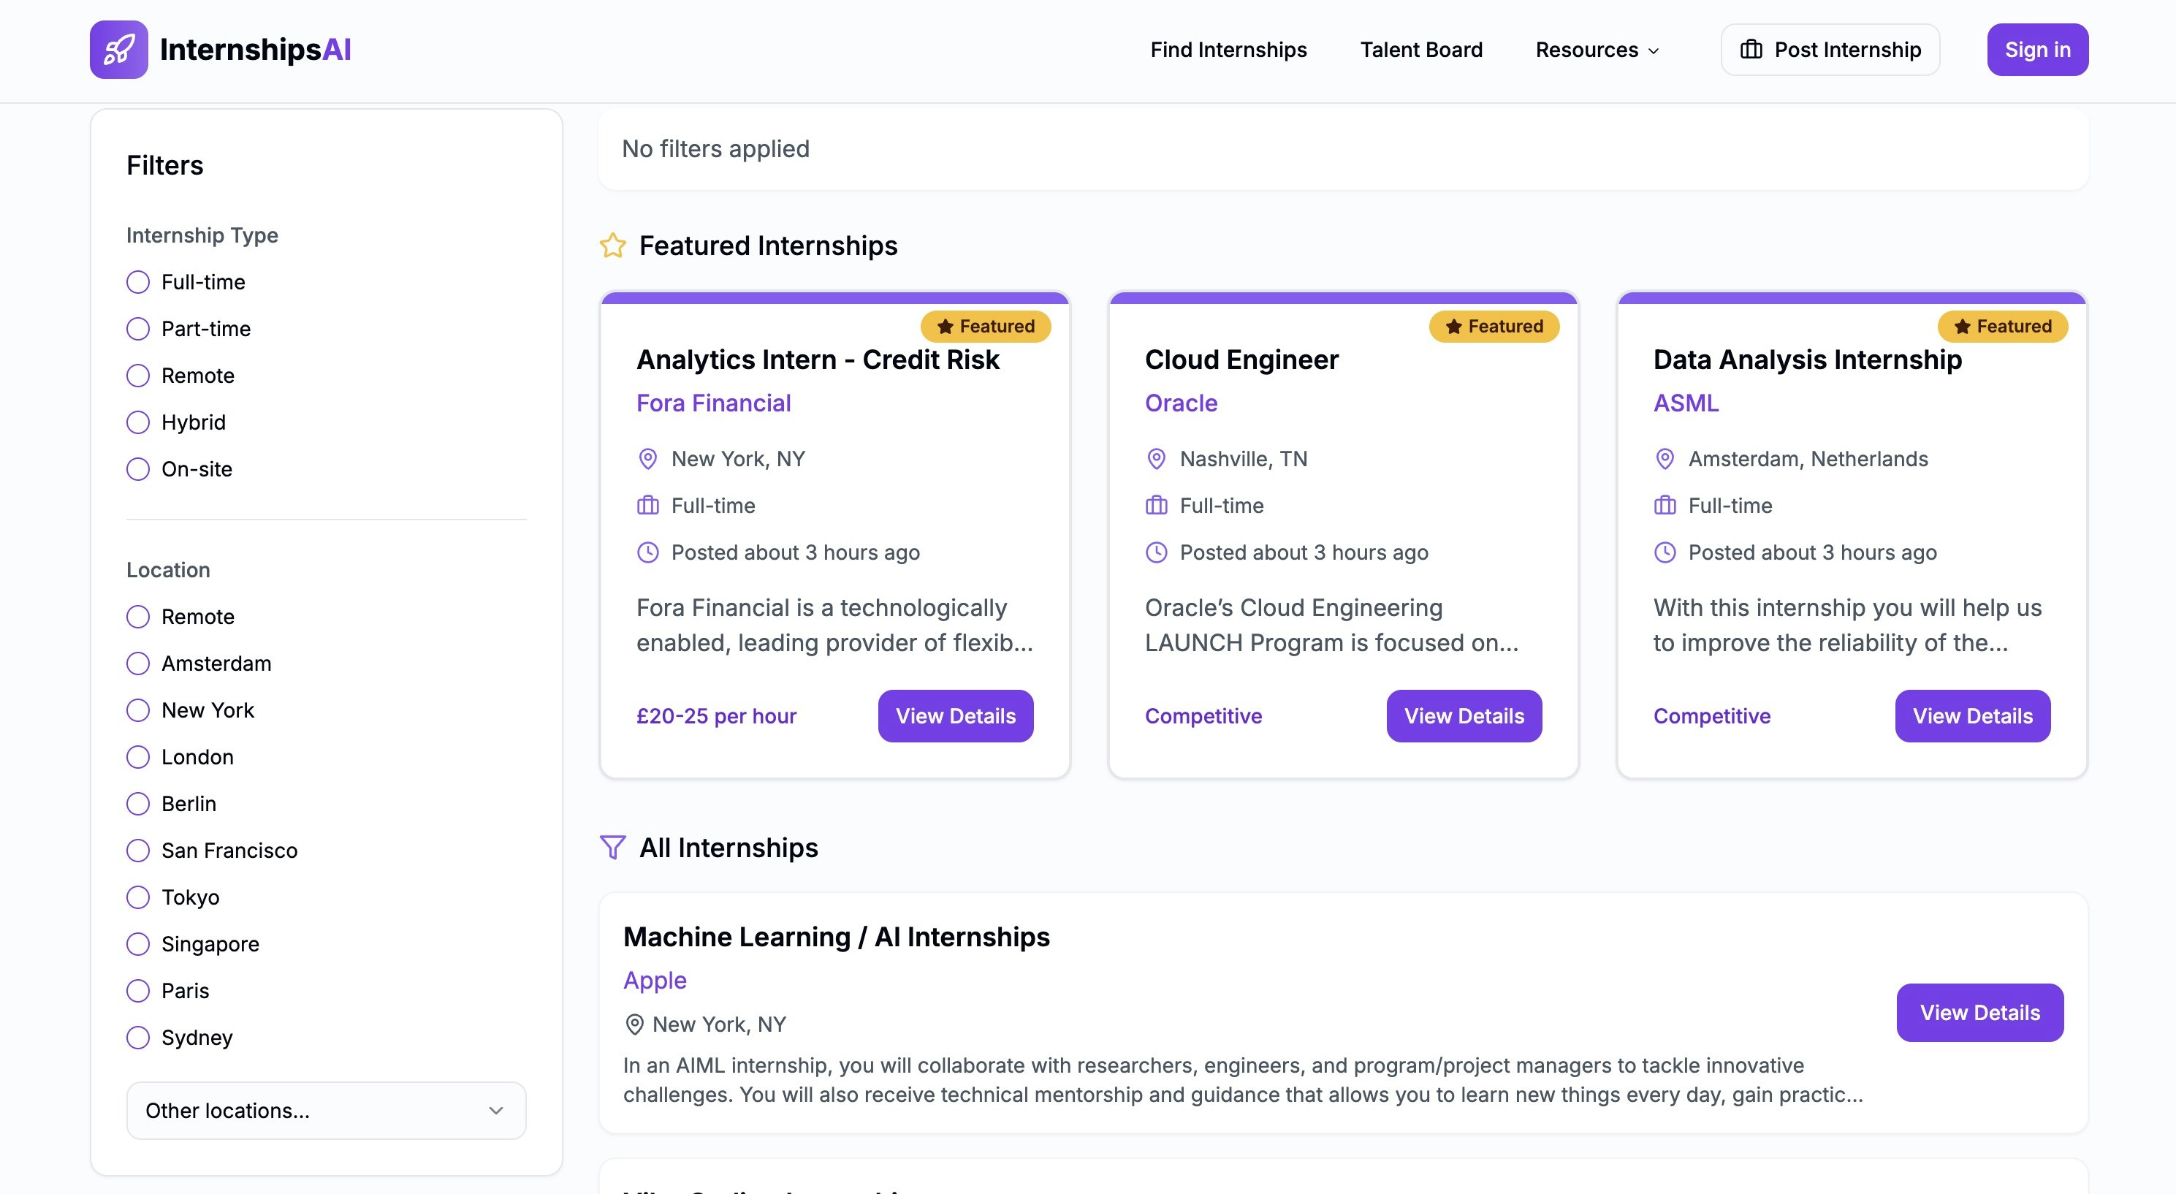This screenshot has height=1194, width=2176.
Task: Click the Sign in button
Action: tap(2036, 50)
